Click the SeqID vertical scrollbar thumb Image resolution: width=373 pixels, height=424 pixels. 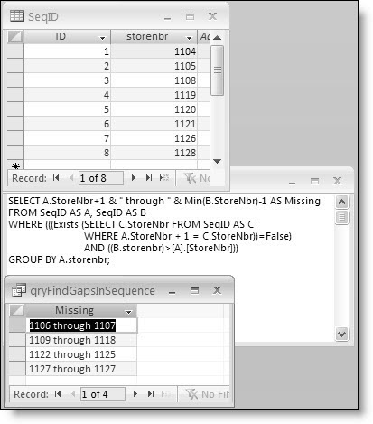click(x=217, y=71)
